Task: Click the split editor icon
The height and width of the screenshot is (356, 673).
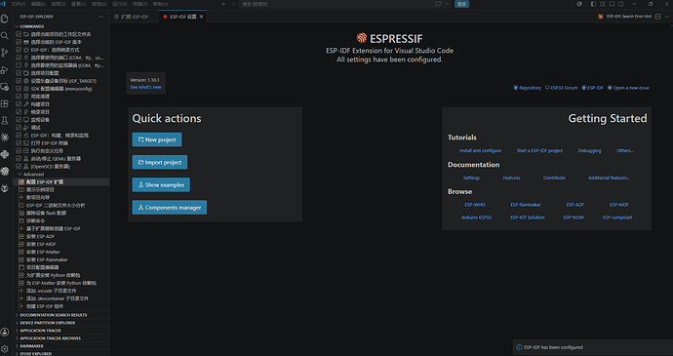Action: coord(657,17)
